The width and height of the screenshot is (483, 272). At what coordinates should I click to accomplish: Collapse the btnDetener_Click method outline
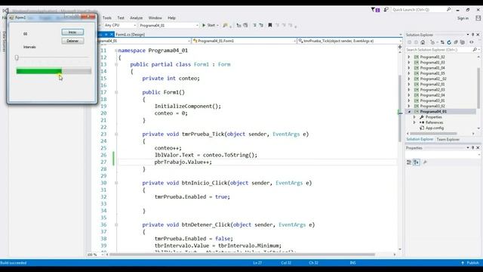coord(116,225)
